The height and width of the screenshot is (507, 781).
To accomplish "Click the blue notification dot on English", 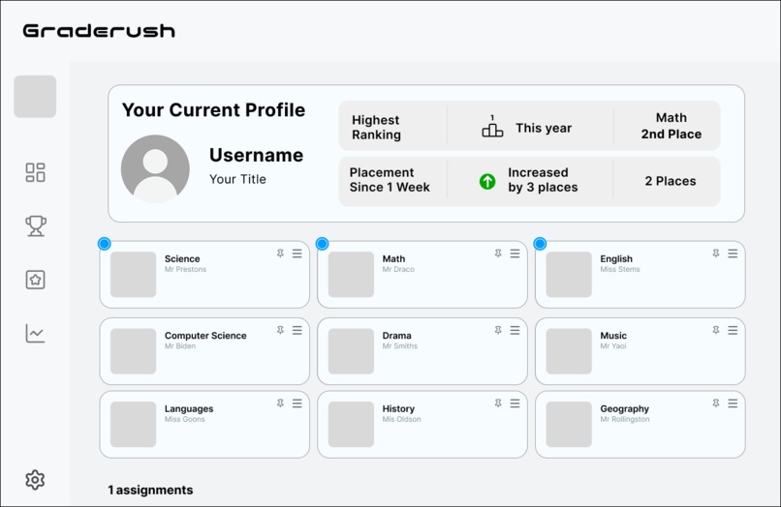I will click(x=540, y=243).
